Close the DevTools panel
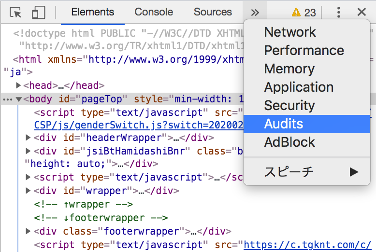 tap(362, 12)
